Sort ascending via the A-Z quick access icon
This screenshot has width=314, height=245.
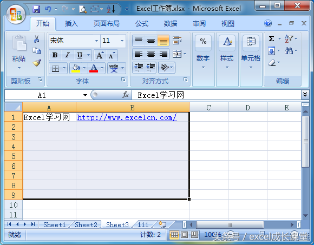(x=111, y=9)
